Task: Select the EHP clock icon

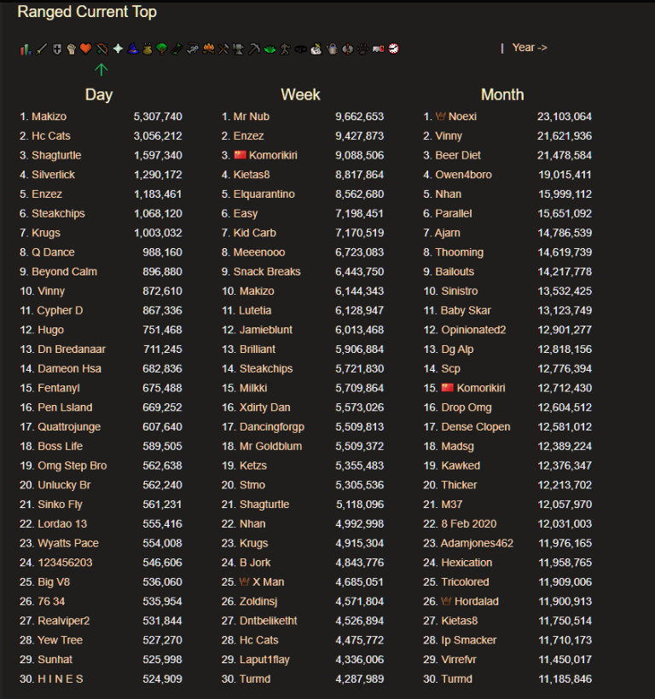Action: coord(393,49)
